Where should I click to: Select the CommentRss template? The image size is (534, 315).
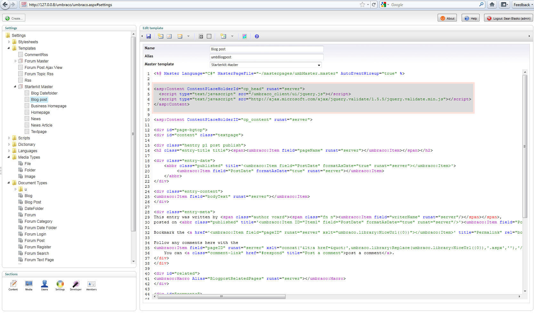(x=36, y=55)
